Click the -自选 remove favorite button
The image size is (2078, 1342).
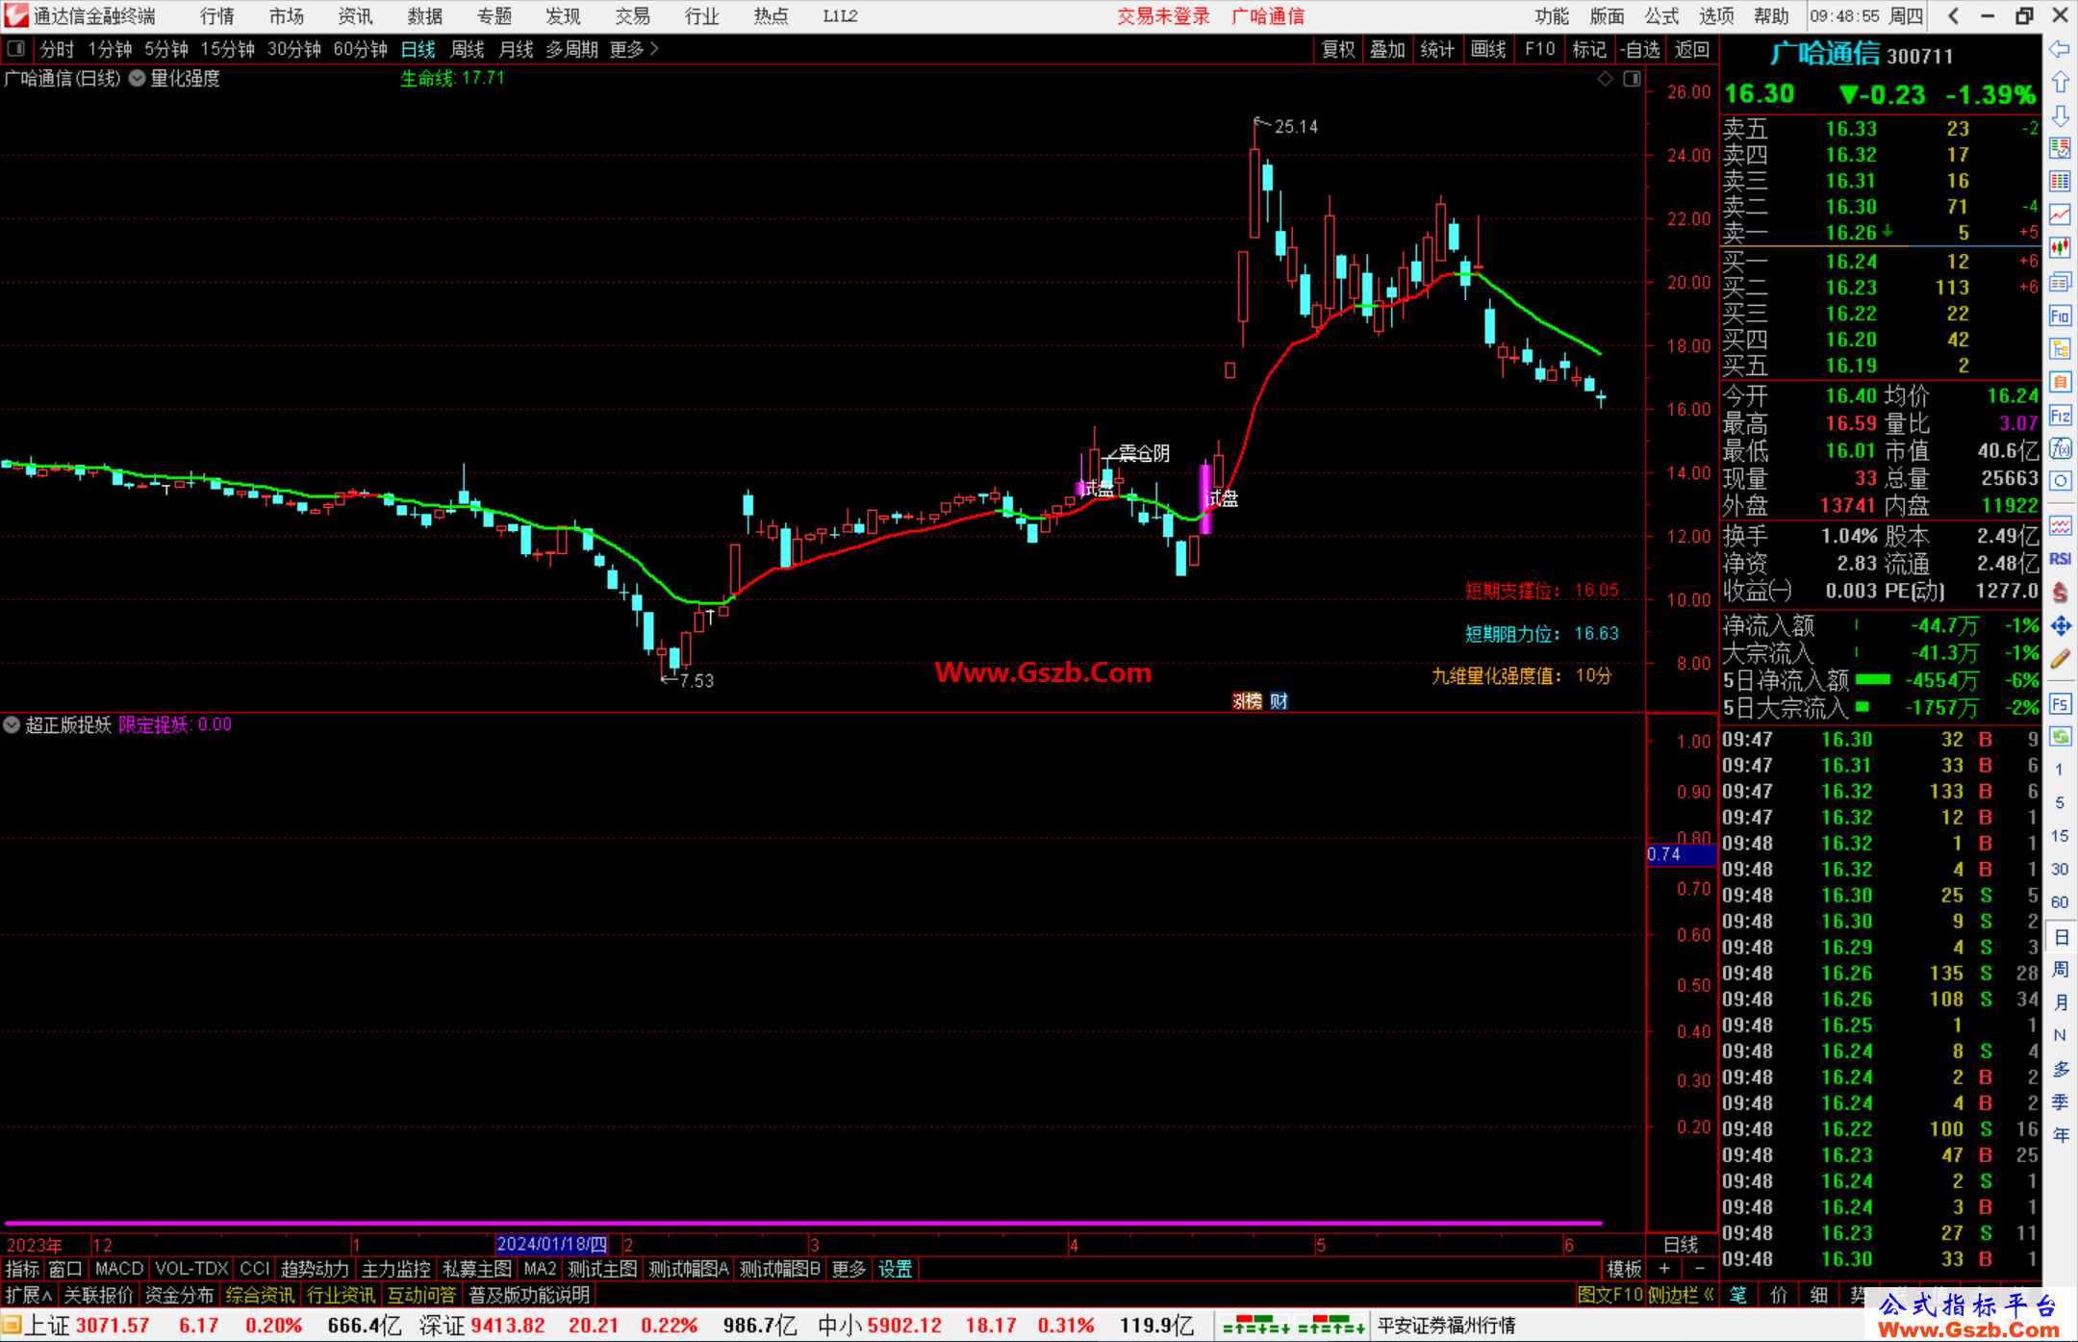pyautogui.click(x=1640, y=49)
